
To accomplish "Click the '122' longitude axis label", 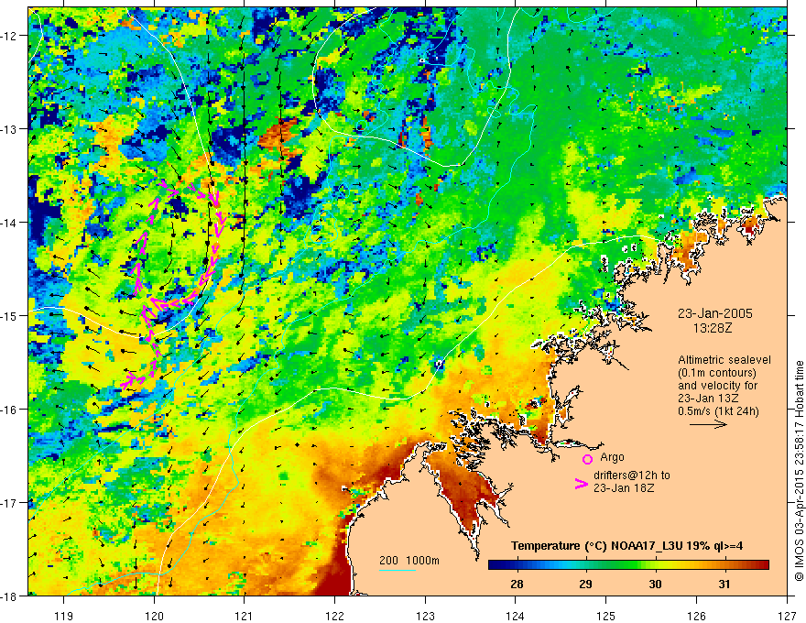I will [x=334, y=616].
